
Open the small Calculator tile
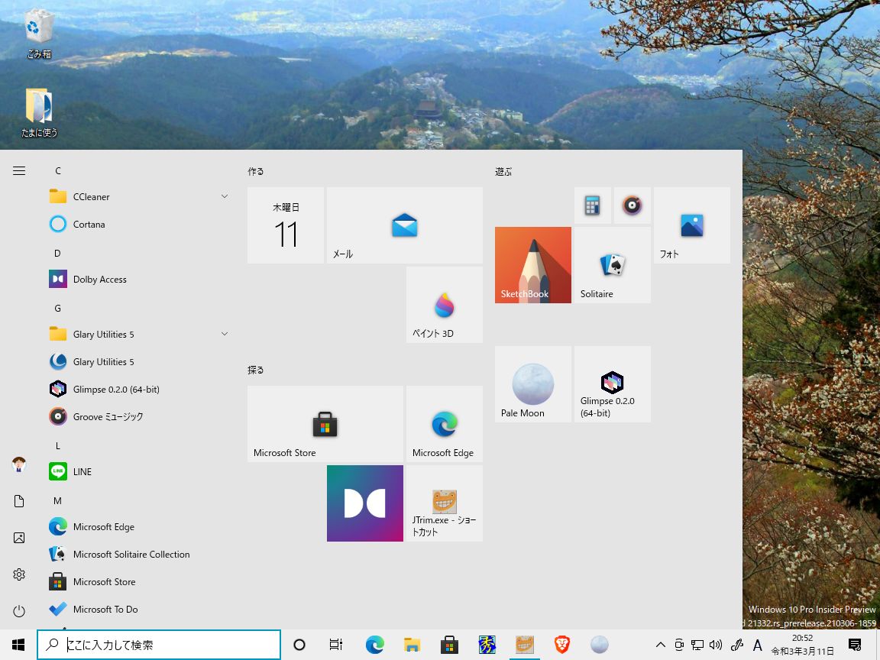pos(593,205)
